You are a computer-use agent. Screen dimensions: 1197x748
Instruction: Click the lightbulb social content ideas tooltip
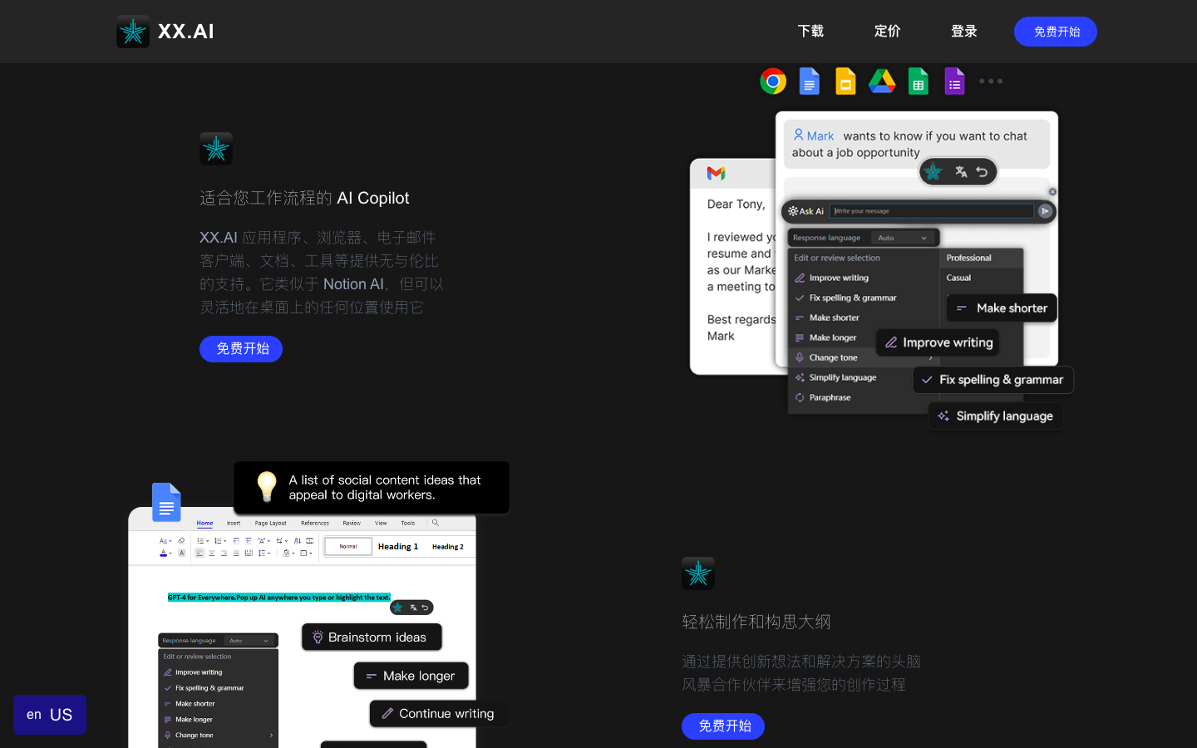372,488
